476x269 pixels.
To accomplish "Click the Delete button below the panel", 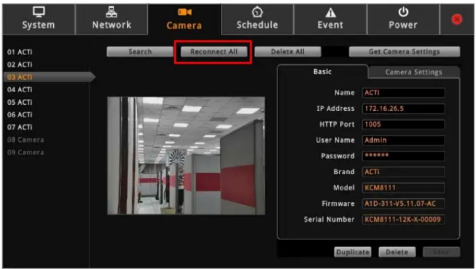I will (x=397, y=252).
